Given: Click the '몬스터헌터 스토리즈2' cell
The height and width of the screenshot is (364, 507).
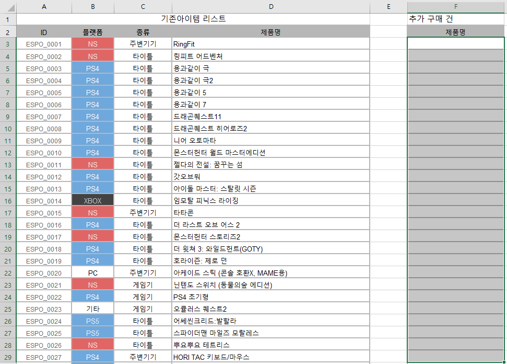Looking at the screenshot, I should coord(271,237).
